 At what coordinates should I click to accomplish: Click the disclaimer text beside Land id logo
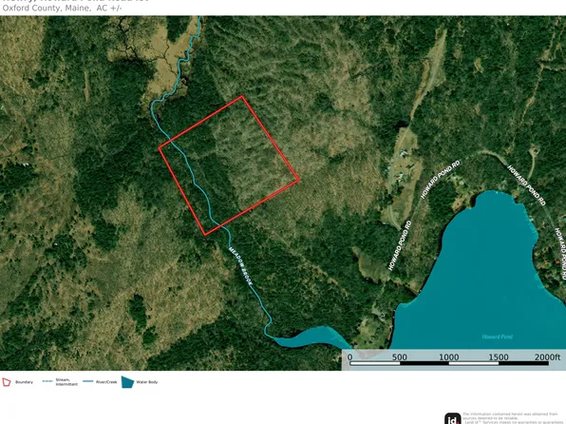[512, 418]
